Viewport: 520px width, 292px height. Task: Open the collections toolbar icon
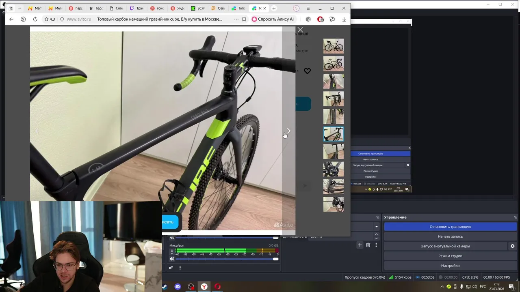point(332,19)
